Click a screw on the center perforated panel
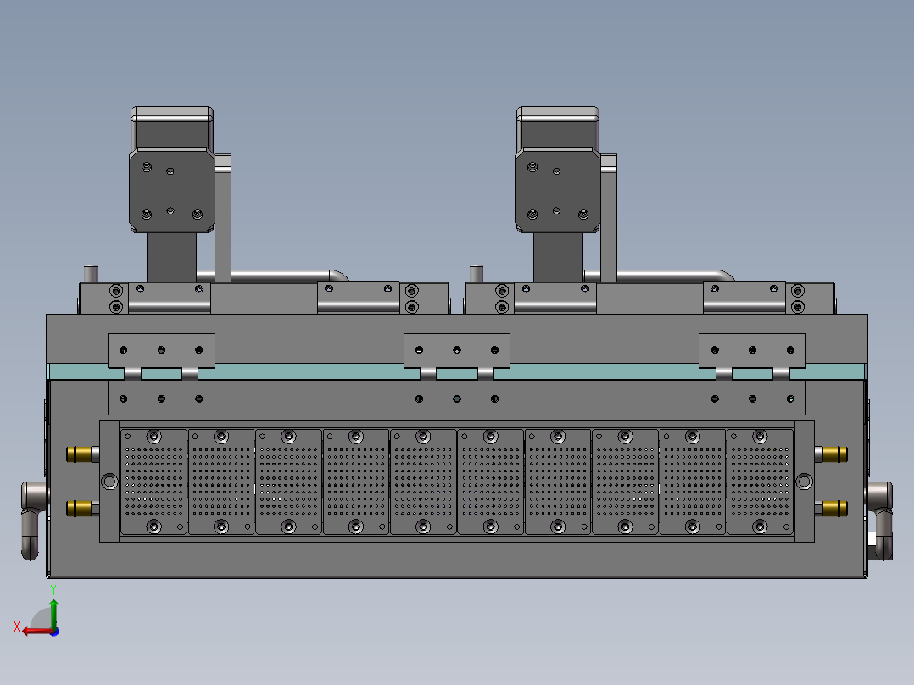The width and height of the screenshot is (914, 685). point(490,437)
